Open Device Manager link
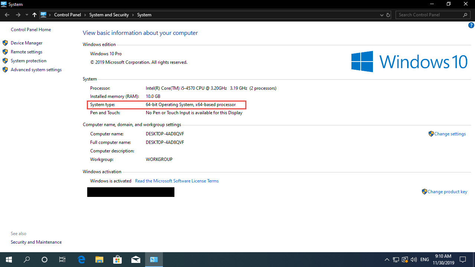The width and height of the screenshot is (475, 267). (x=27, y=43)
